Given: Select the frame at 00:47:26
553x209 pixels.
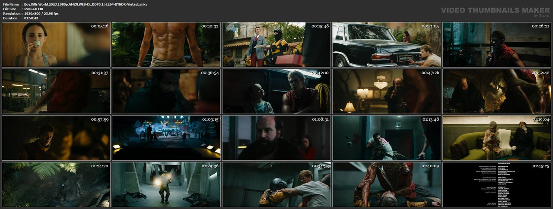Looking at the screenshot, I should [x=387, y=91].
